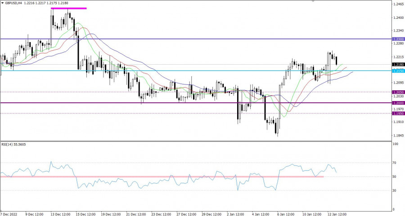
Task: Click the 1.1845 price scale value
Action: click(x=398, y=135)
